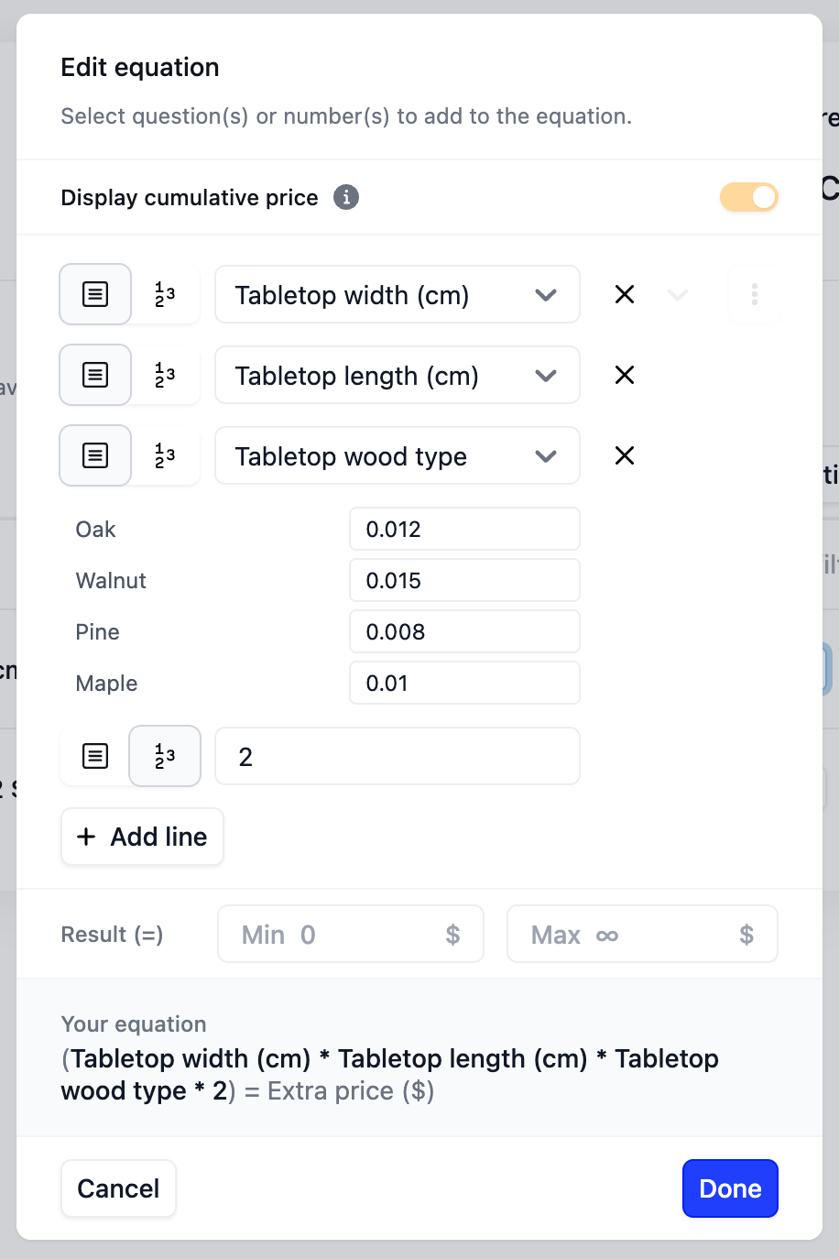
Task: Open the Tabletop width (cm) dropdown
Action: coord(397,294)
